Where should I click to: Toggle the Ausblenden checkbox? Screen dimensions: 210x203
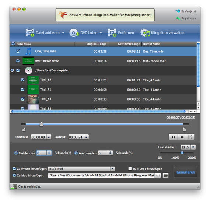[x=76, y=153]
